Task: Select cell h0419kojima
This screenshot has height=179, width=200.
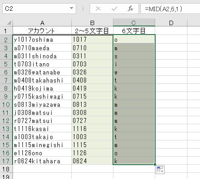Action: (42, 88)
